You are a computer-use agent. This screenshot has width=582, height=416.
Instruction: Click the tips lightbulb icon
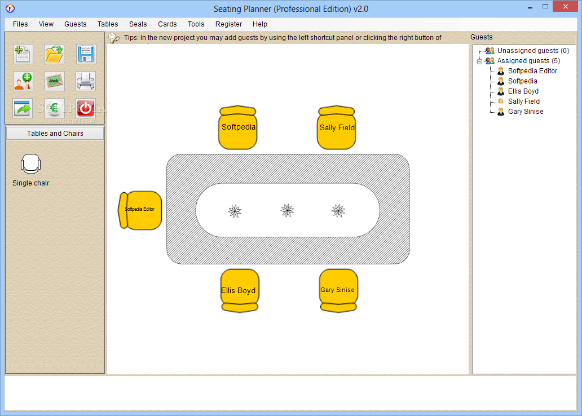114,38
